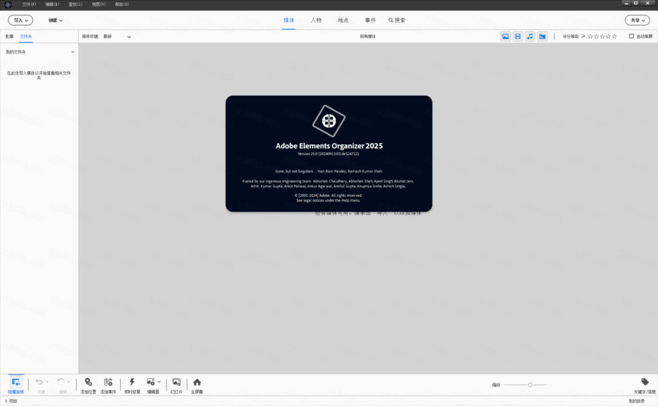This screenshot has height=406, width=658.
Task: Click the 排序依据 sort-by label
Action: (90, 37)
